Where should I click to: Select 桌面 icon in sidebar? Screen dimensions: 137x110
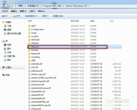point(5,30)
